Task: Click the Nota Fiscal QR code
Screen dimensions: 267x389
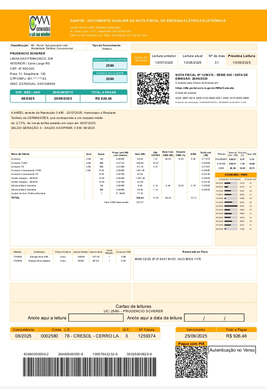Action: (153, 88)
